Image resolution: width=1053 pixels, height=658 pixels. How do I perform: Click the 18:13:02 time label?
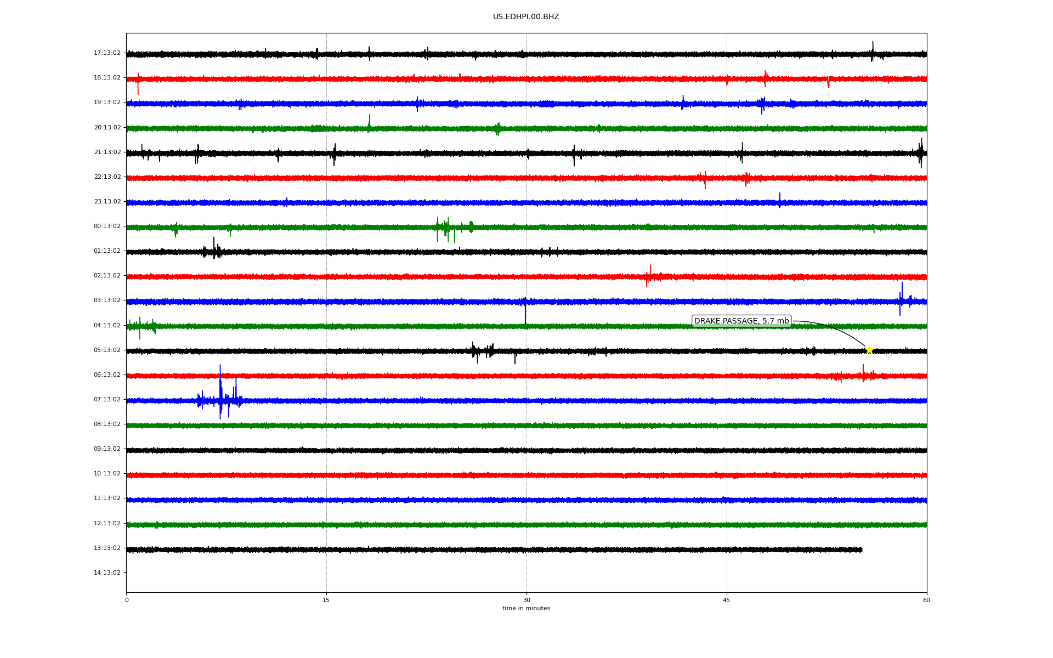[107, 78]
